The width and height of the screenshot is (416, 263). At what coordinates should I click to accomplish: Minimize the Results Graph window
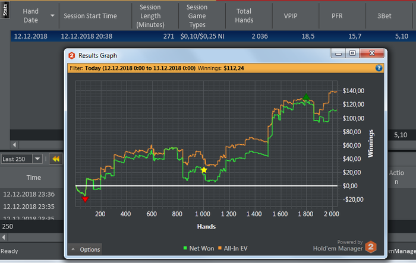click(338, 53)
